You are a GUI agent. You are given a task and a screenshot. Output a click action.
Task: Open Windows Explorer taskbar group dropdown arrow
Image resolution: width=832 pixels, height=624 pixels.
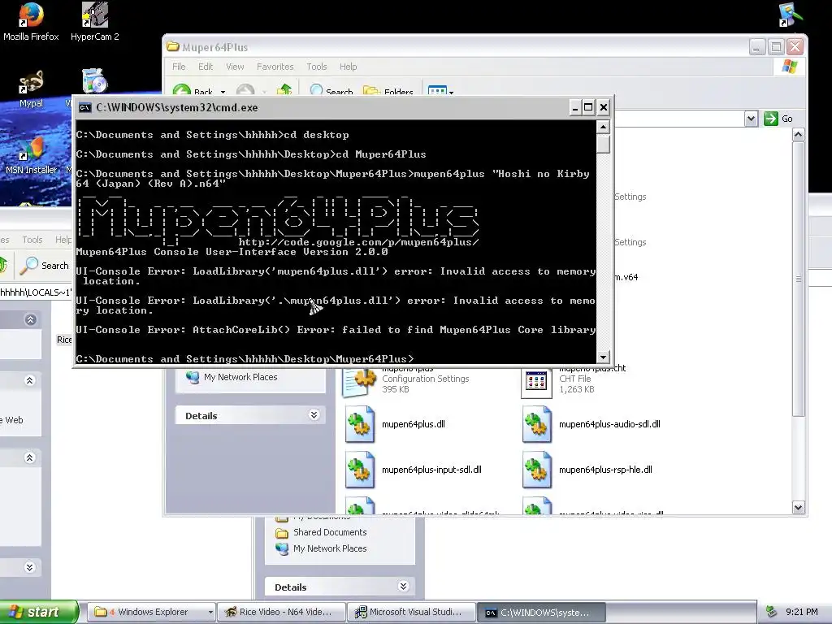(x=210, y=613)
